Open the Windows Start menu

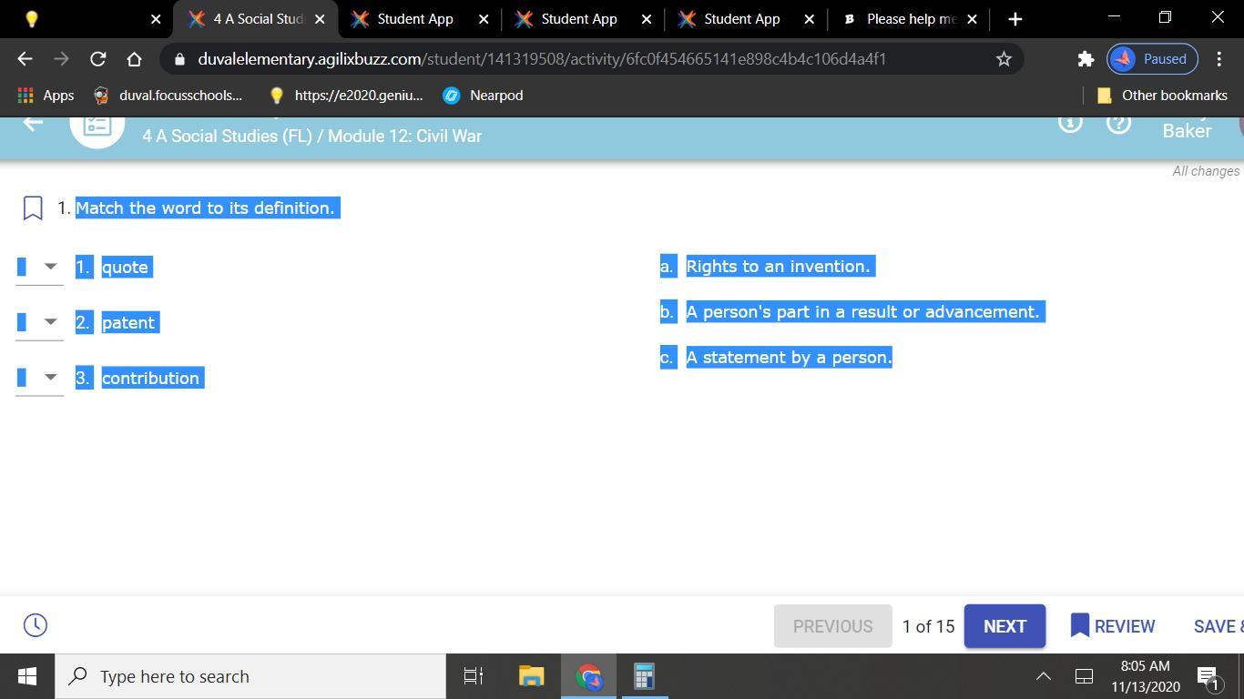[x=27, y=676]
